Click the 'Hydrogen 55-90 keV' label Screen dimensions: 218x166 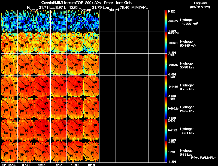[x=187, y=65]
